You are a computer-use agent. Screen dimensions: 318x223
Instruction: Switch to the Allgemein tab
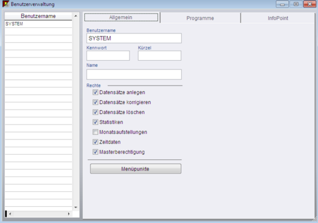(121, 17)
